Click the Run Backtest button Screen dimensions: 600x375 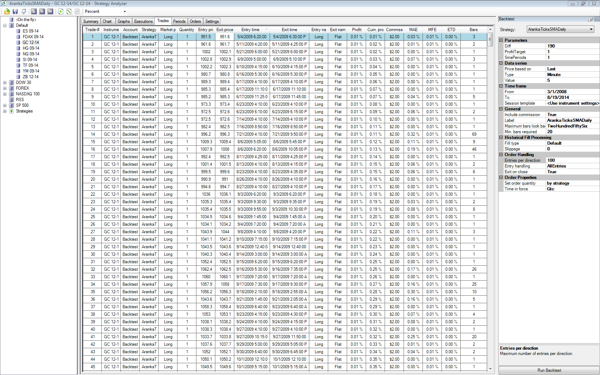tap(549, 370)
